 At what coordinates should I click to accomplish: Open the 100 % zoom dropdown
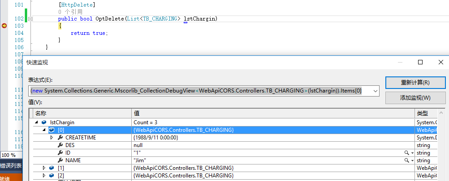point(12,156)
